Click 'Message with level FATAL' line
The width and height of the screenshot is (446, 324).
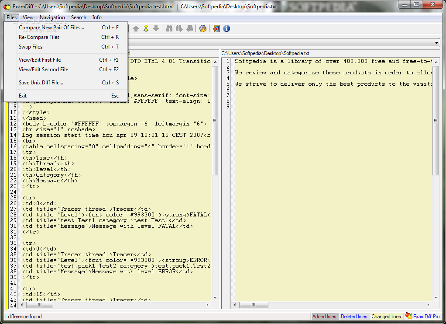(x=107, y=226)
